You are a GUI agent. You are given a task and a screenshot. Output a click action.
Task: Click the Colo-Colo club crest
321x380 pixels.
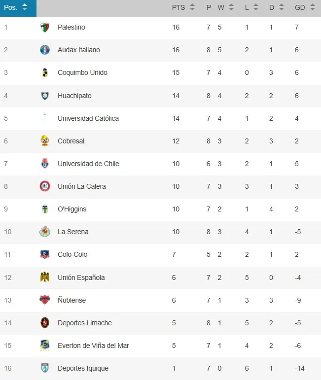[x=45, y=254]
